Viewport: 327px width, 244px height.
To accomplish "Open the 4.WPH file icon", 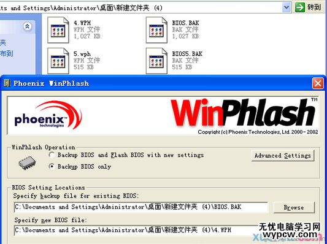I will 58,30.
